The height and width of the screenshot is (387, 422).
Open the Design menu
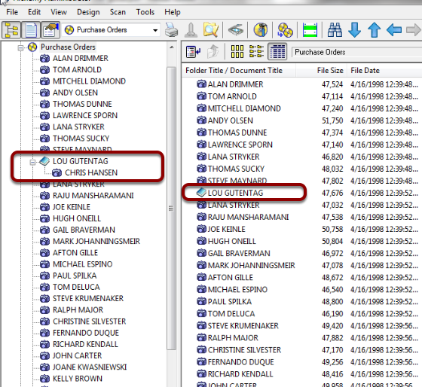(88, 12)
